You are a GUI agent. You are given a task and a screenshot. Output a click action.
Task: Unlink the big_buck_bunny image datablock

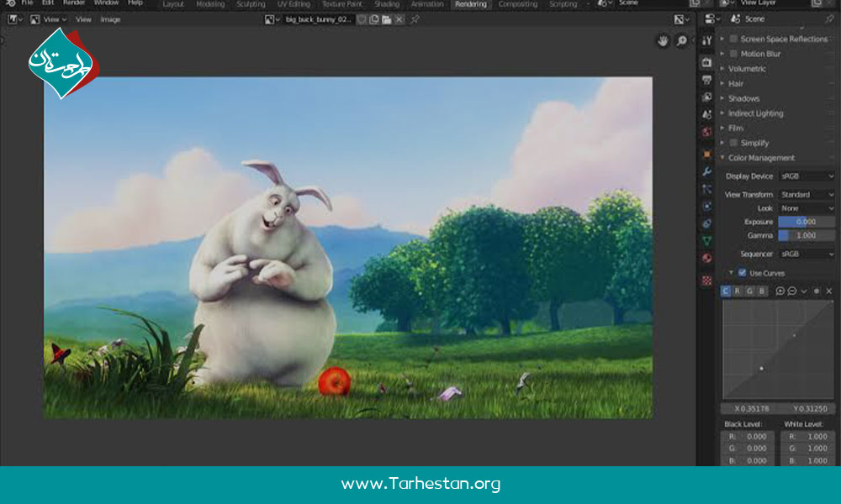coord(399,19)
